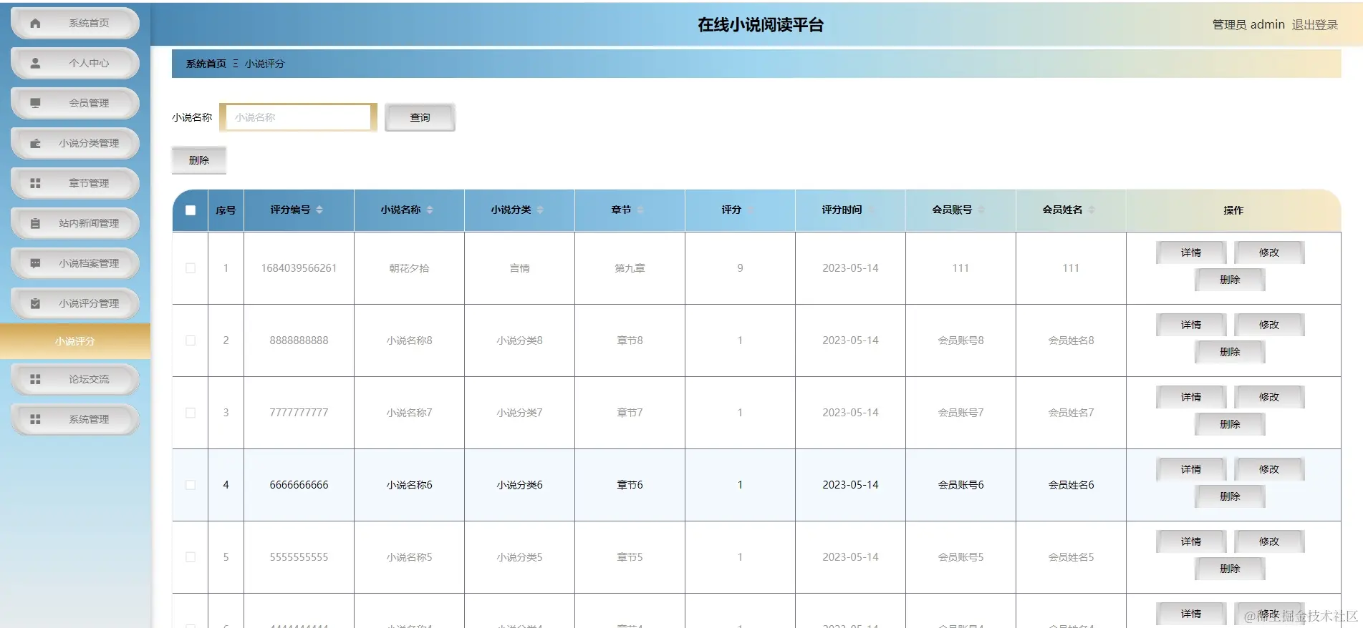Click the 会员账号6 cell
Viewport: 1363px width, 628px height.
coord(960,485)
